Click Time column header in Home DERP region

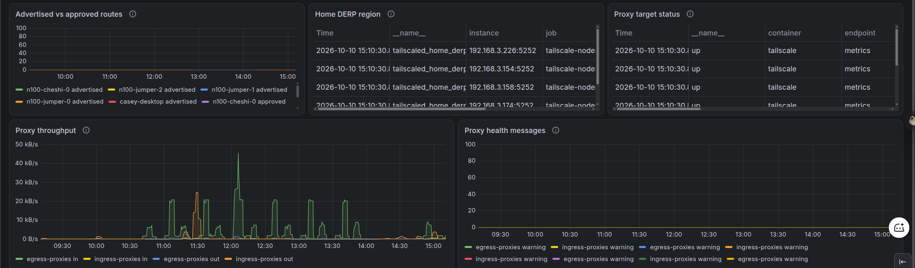(x=325, y=33)
